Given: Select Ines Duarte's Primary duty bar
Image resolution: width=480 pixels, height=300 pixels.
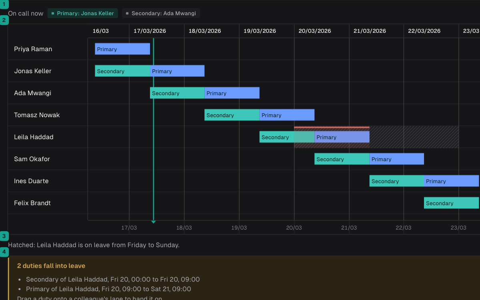Looking at the screenshot, I should click(x=452, y=181).
